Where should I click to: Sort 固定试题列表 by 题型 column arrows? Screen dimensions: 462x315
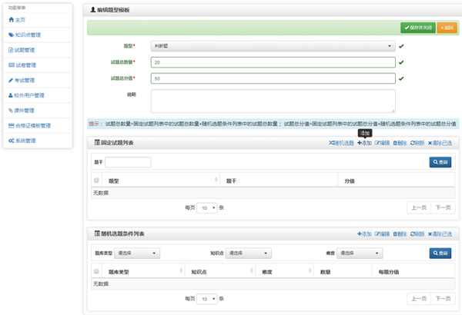[218, 181]
